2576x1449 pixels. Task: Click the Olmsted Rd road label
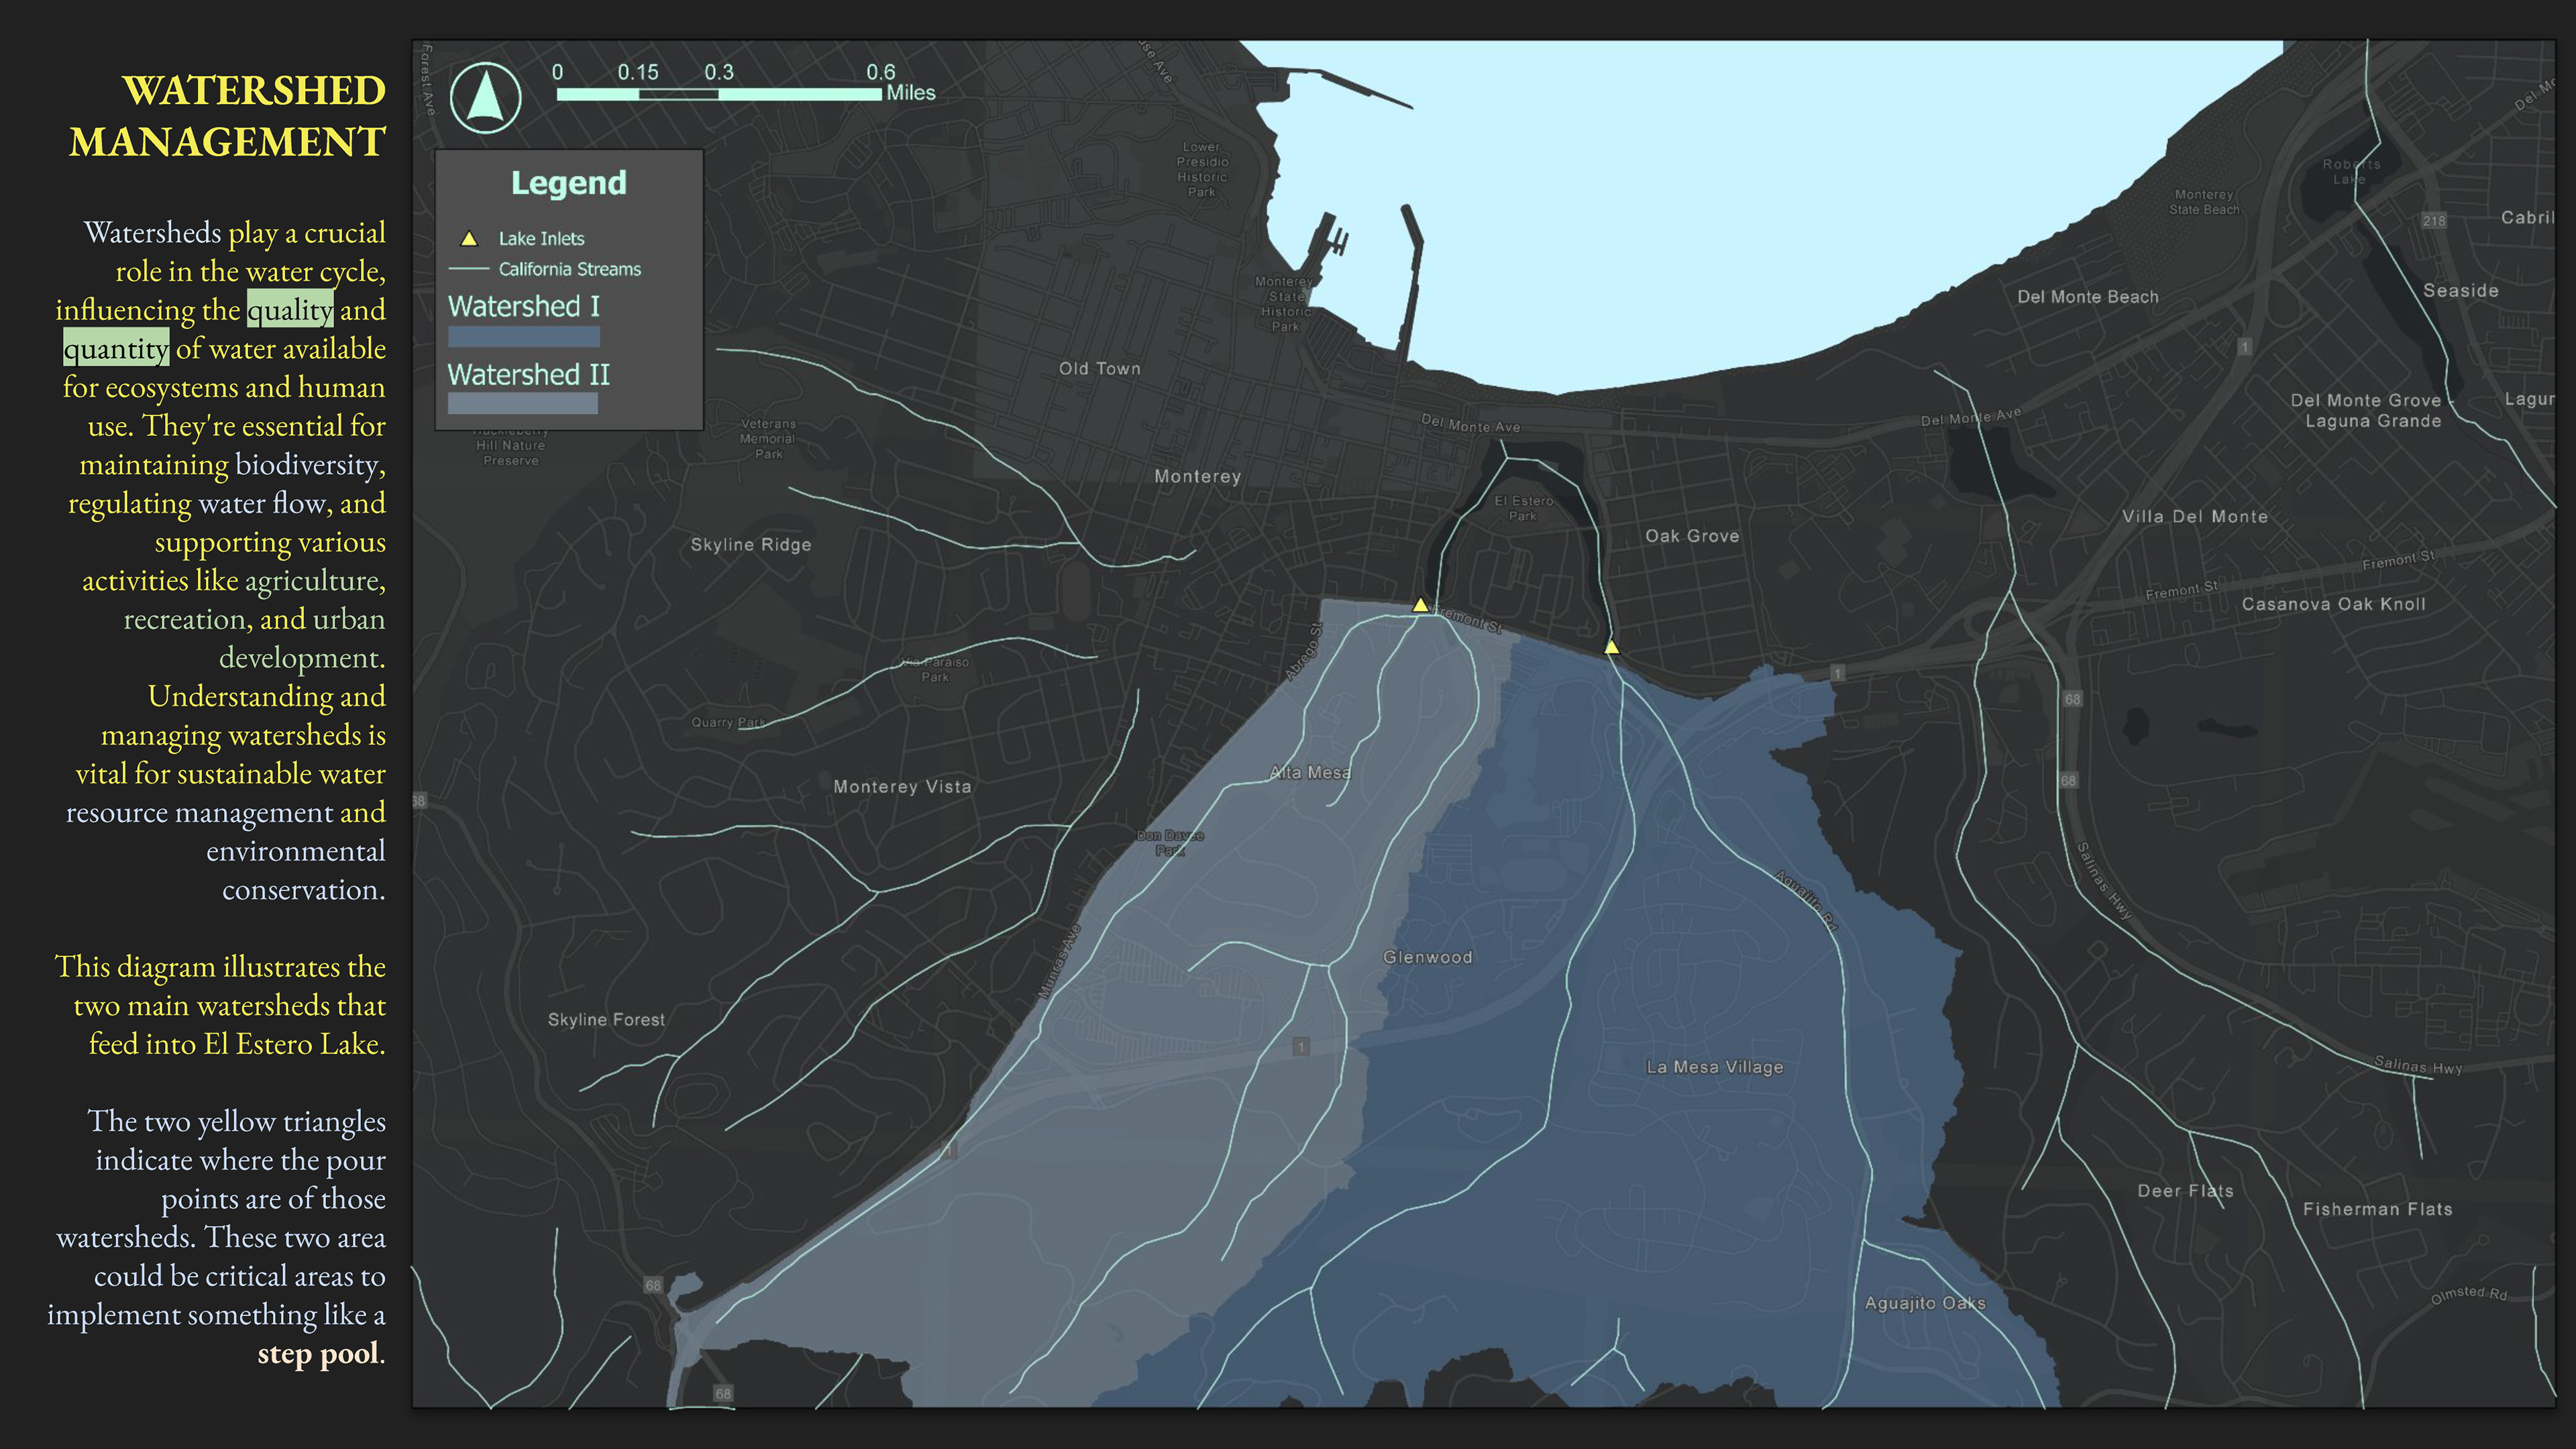(2469, 1294)
